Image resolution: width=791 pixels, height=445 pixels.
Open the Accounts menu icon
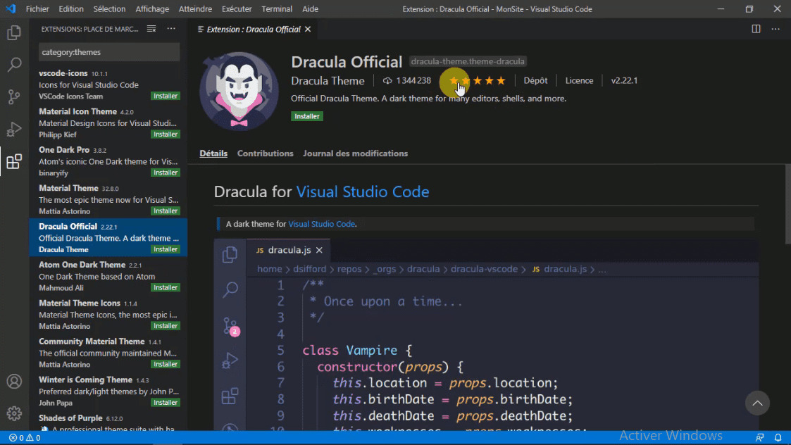tap(14, 382)
